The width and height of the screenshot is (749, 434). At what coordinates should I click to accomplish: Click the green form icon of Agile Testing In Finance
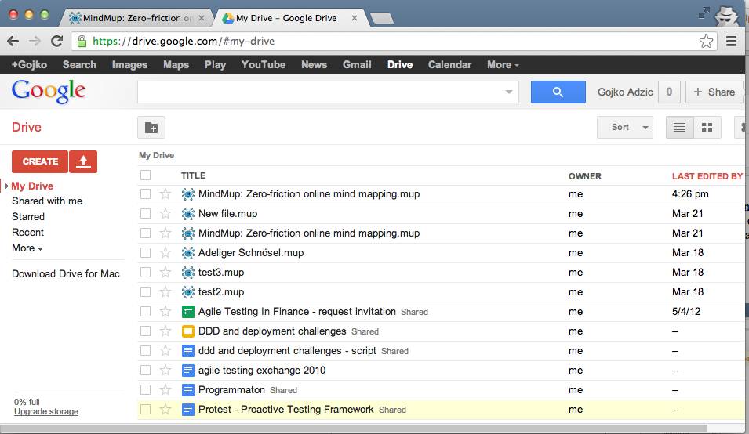coord(188,312)
